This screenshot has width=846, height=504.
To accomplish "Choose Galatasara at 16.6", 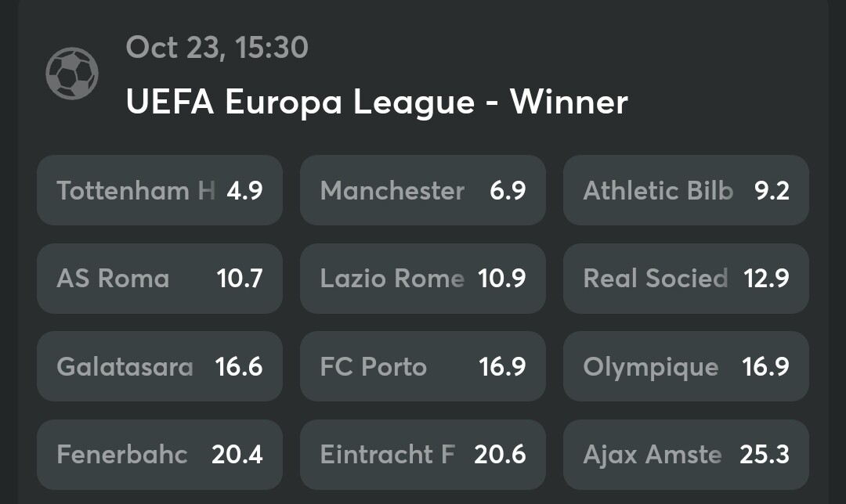I will [160, 366].
